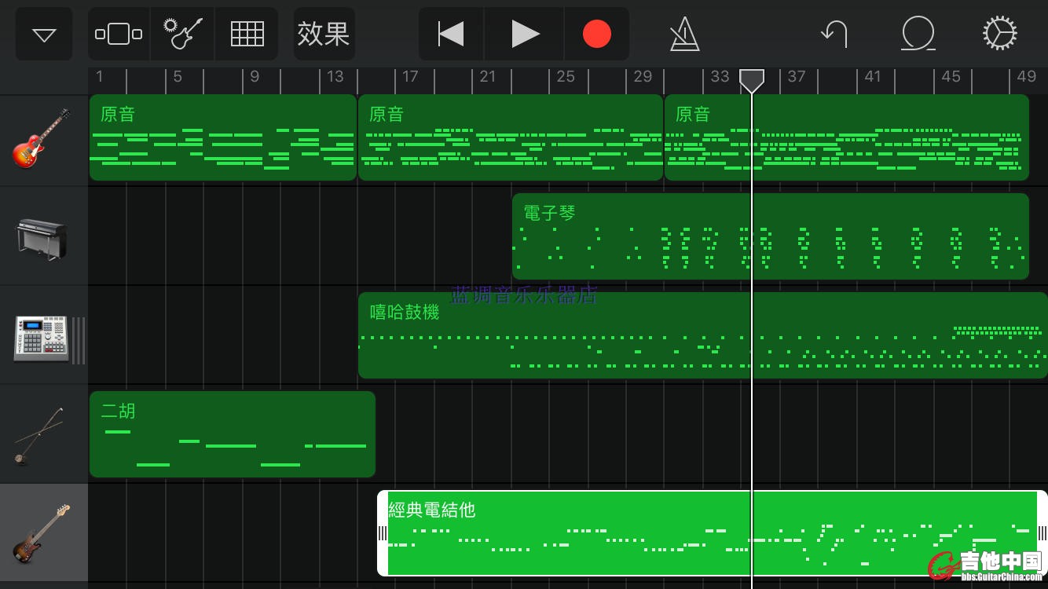Open the navigation dropdown triangle menu
This screenshot has width=1048, height=589.
coord(44,35)
